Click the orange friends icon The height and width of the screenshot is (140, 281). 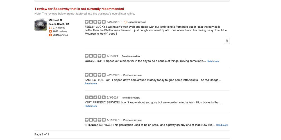pyautogui.click(x=50, y=28)
